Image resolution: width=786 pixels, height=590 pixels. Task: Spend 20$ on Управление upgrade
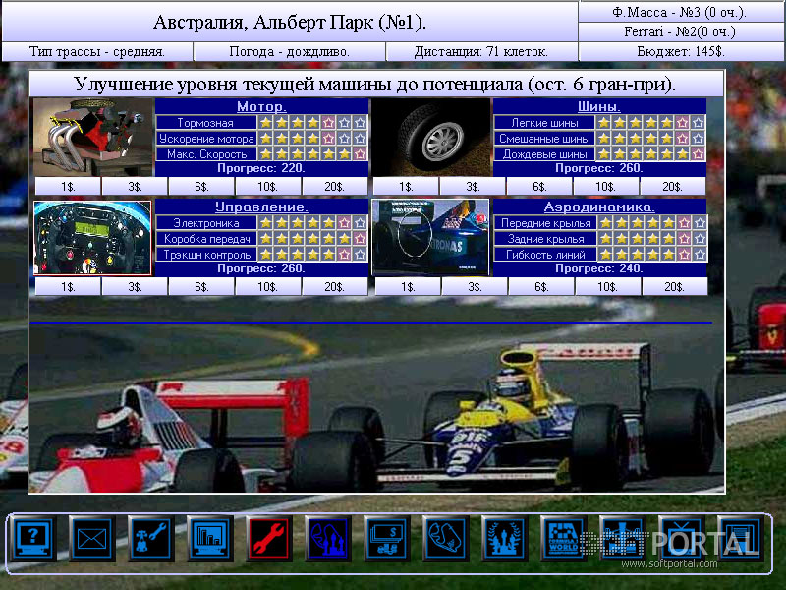pyautogui.click(x=335, y=287)
